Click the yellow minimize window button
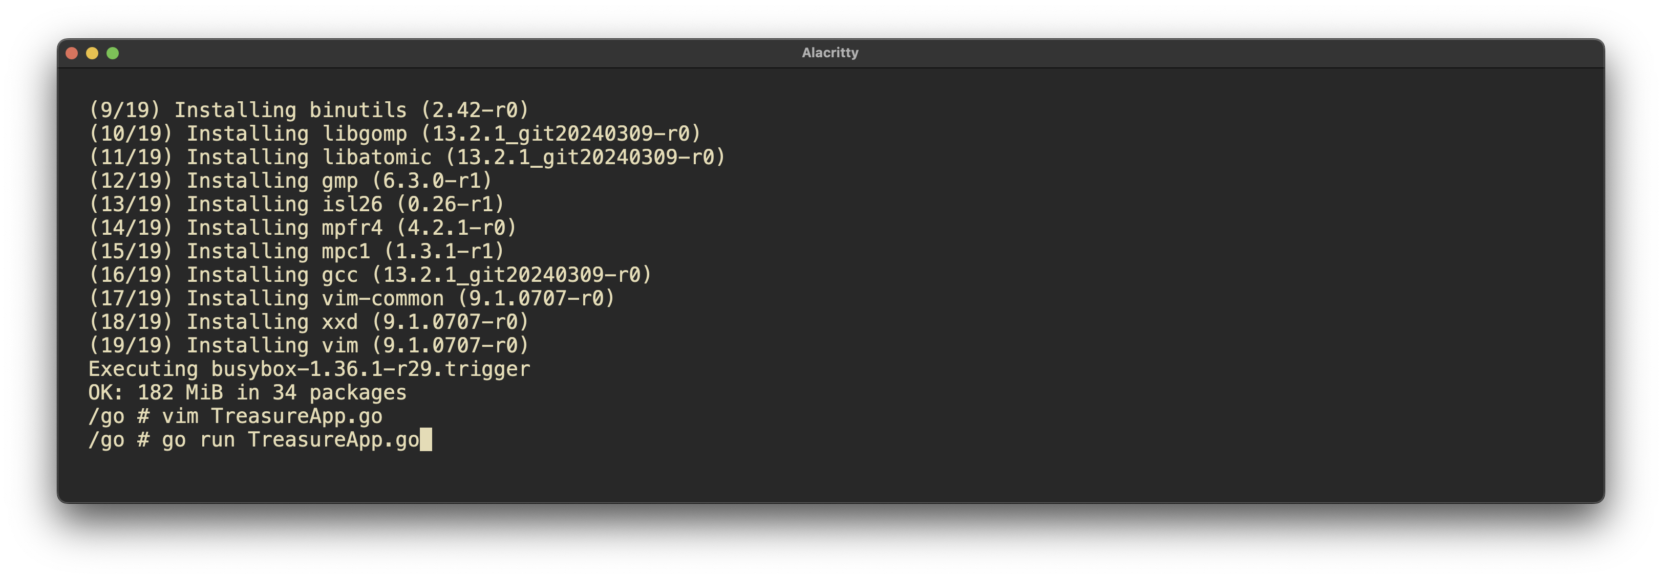The height and width of the screenshot is (579, 1662). [92, 54]
